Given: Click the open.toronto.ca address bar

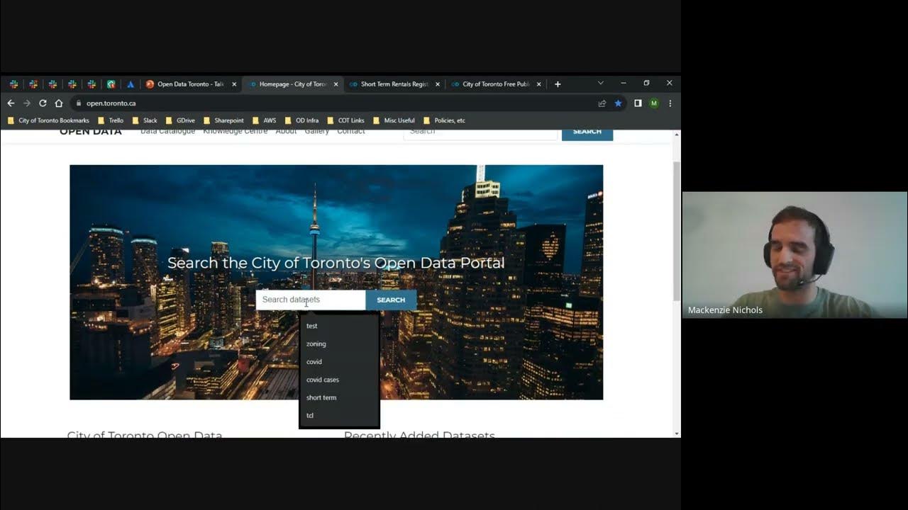Looking at the screenshot, I should pyautogui.click(x=333, y=103).
